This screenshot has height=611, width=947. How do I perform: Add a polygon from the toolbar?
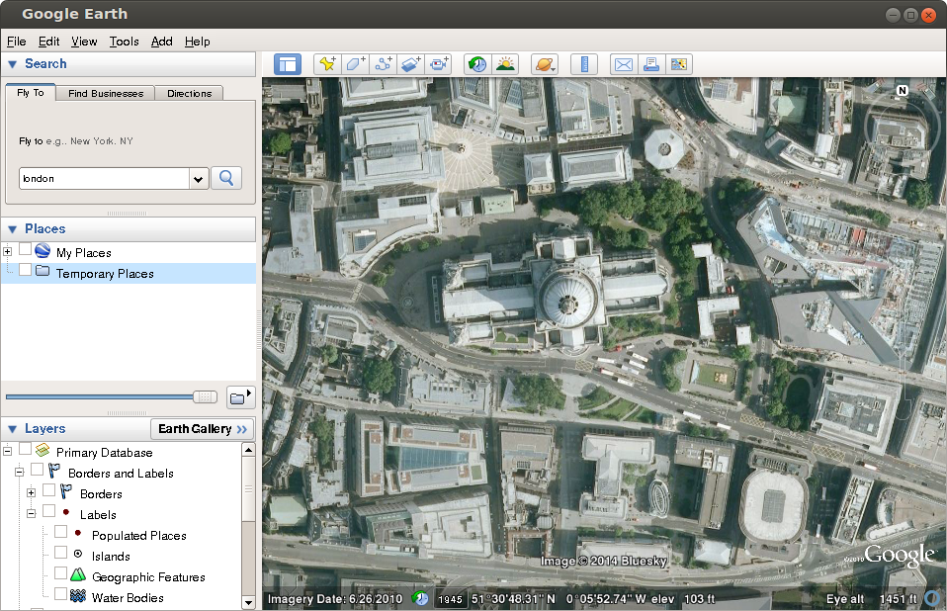[x=355, y=64]
